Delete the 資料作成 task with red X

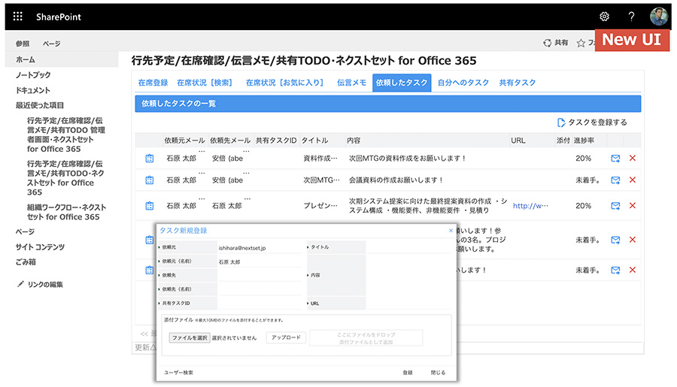tap(633, 158)
